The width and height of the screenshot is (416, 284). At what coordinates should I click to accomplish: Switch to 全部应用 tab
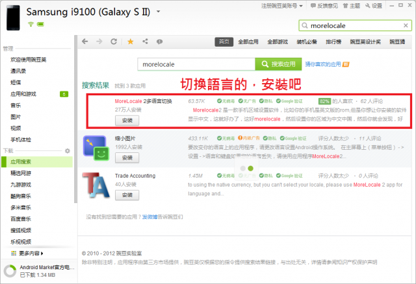248,41
